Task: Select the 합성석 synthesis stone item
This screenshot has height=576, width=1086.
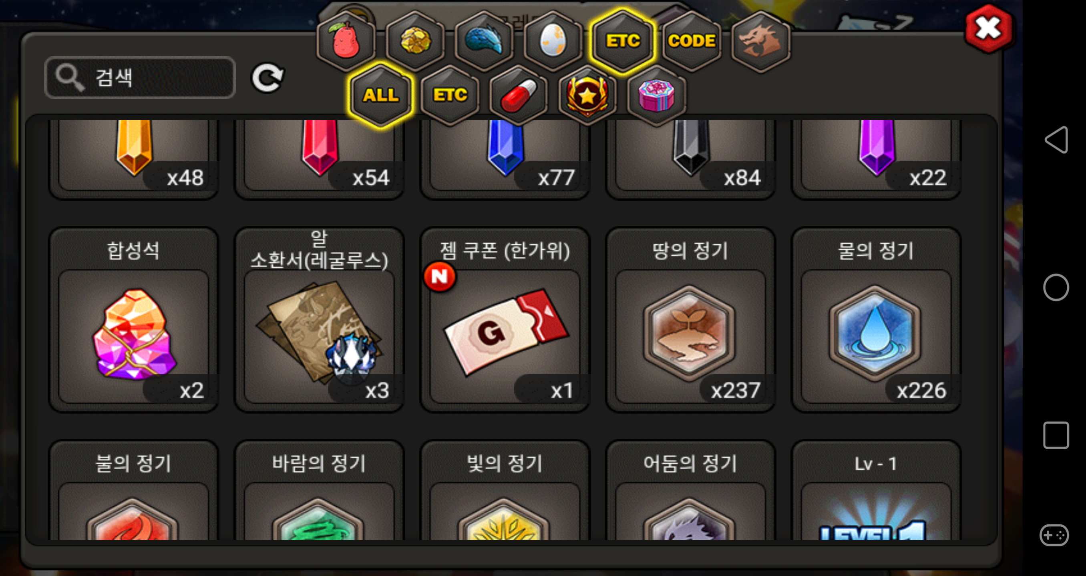Action: 134,320
